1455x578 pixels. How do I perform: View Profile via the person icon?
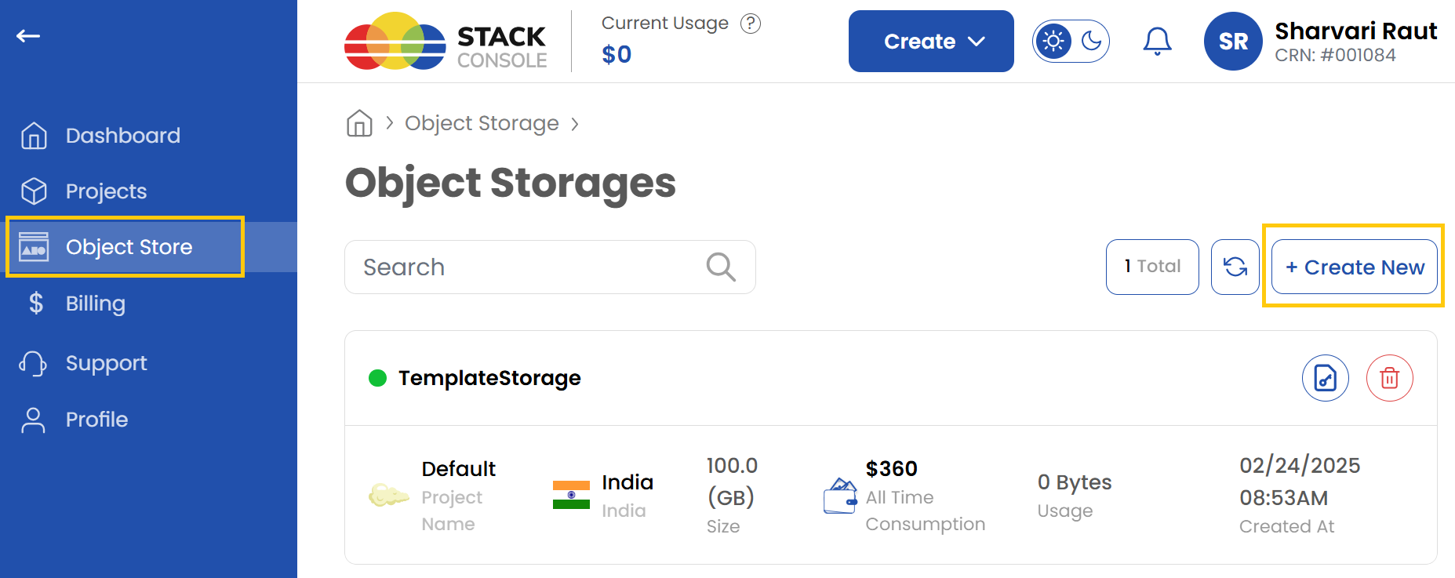coord(35,420)
